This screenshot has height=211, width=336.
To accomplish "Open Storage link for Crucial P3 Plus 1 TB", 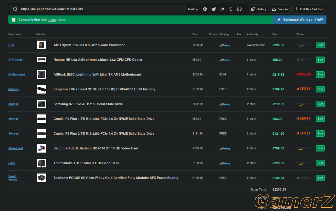I will (x=13, y=119).
